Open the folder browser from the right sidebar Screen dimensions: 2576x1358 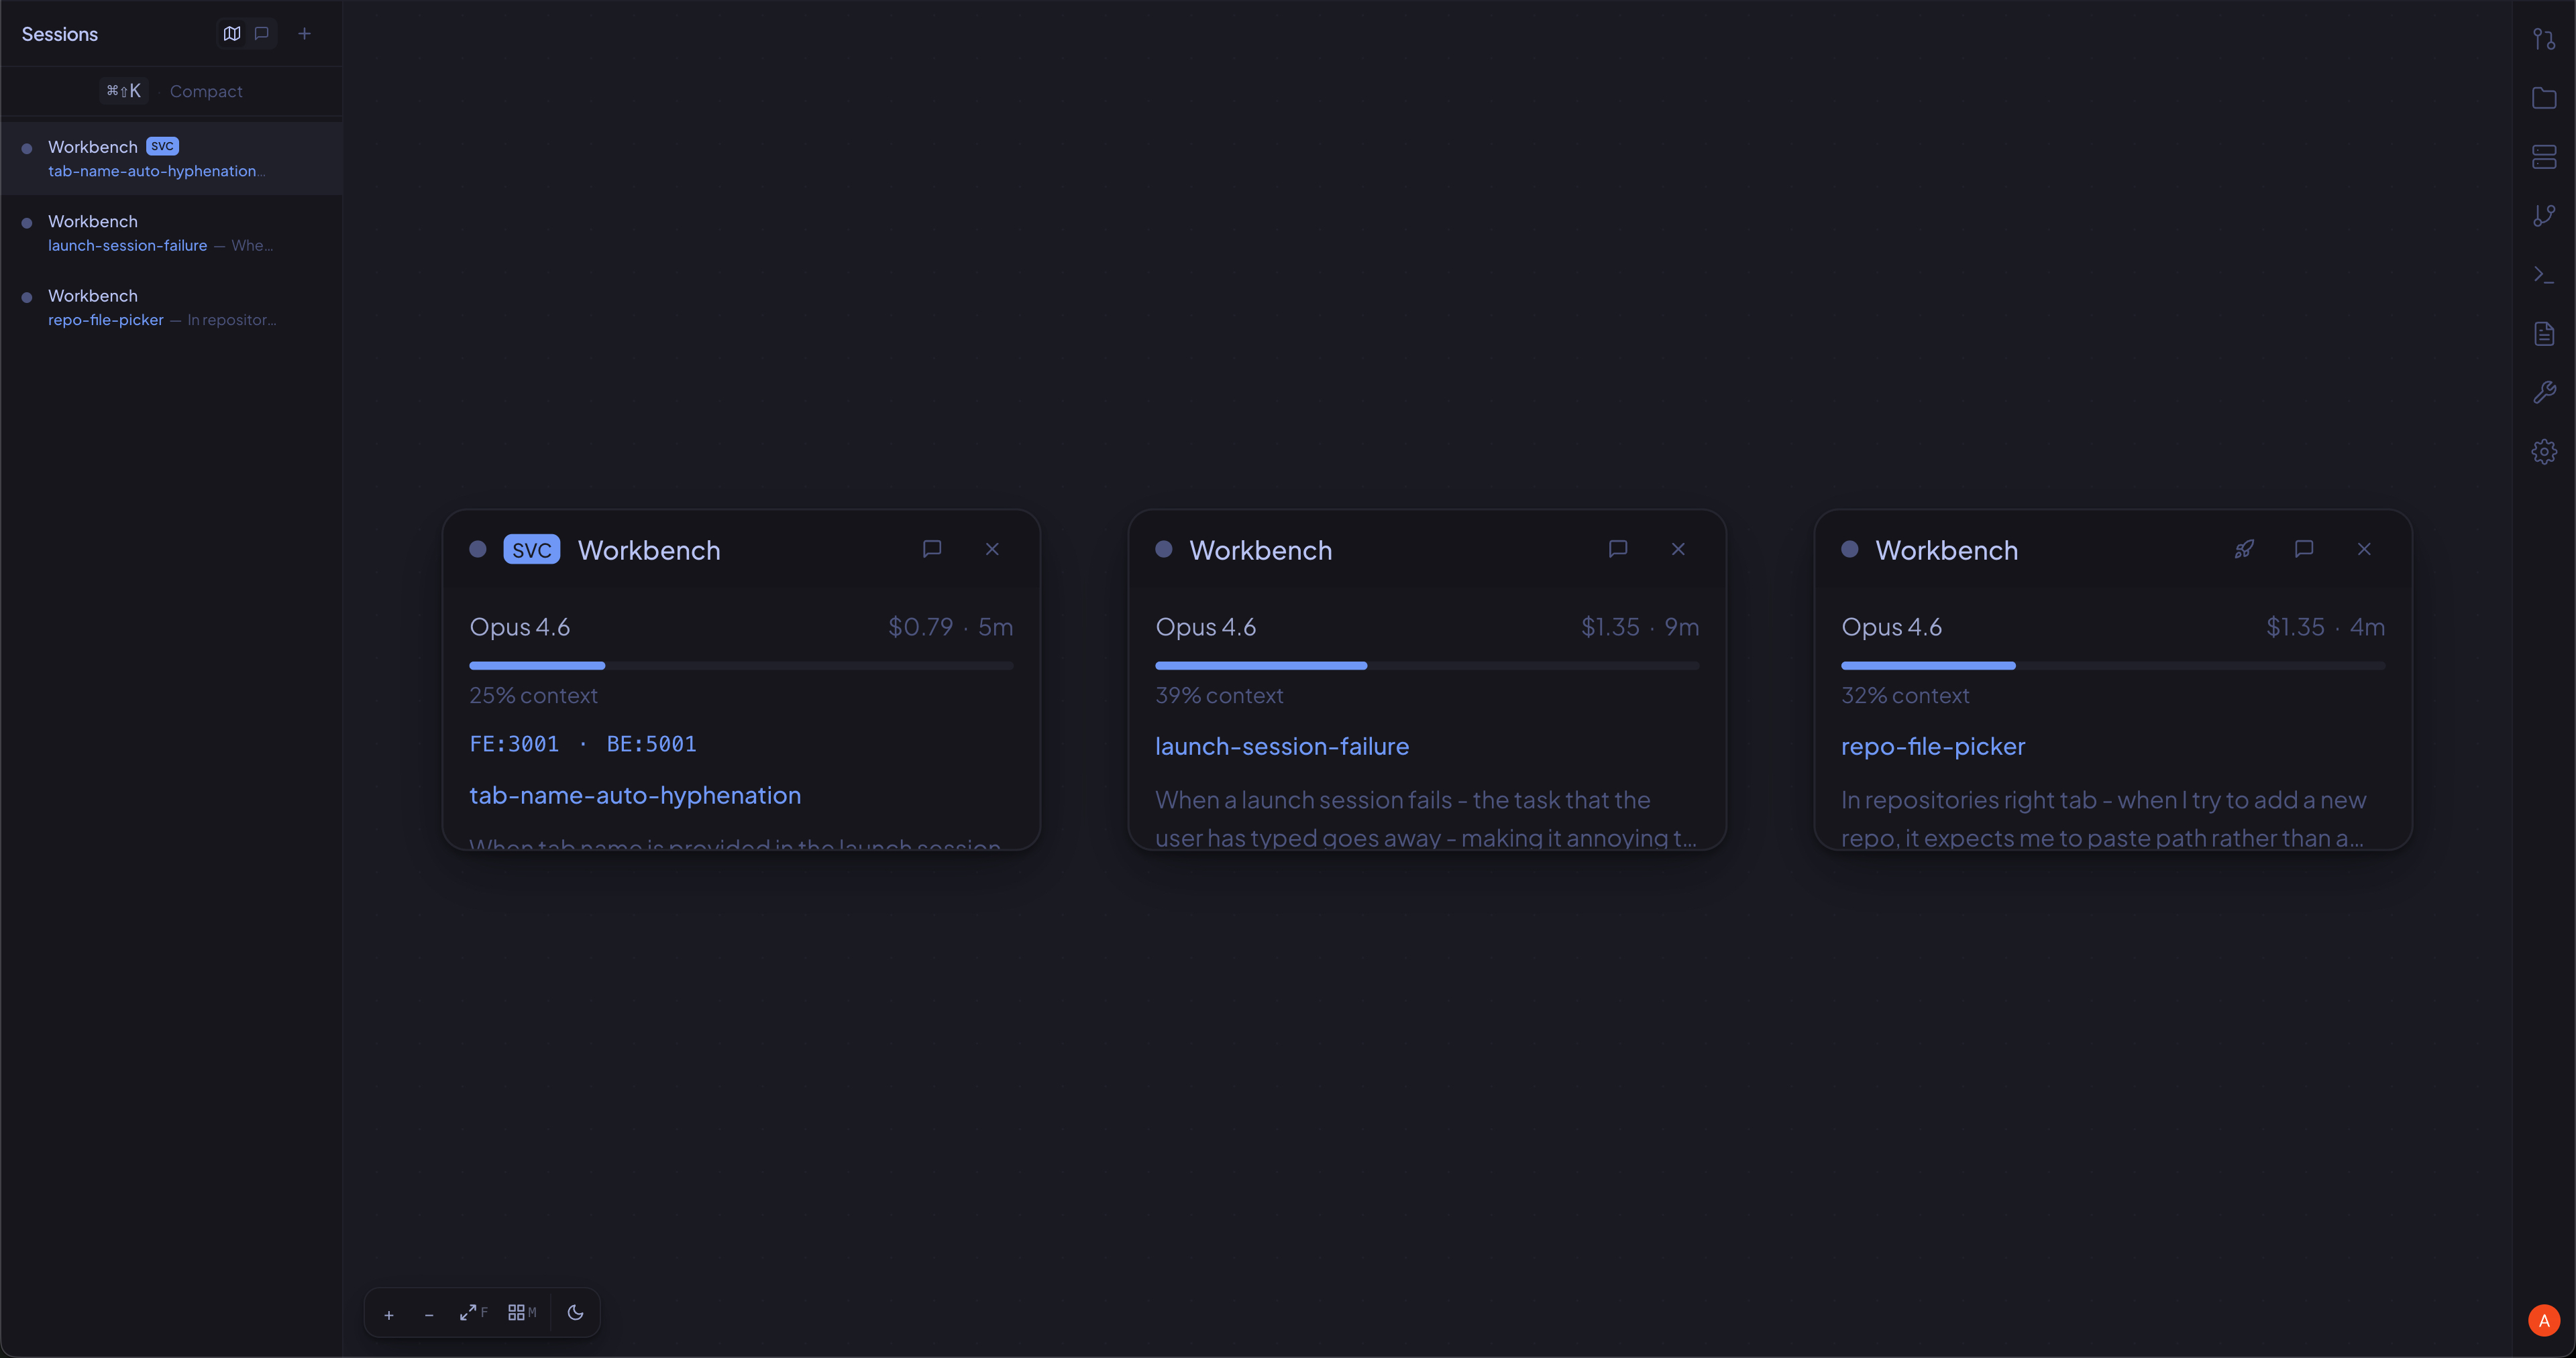pos(2544,97)
